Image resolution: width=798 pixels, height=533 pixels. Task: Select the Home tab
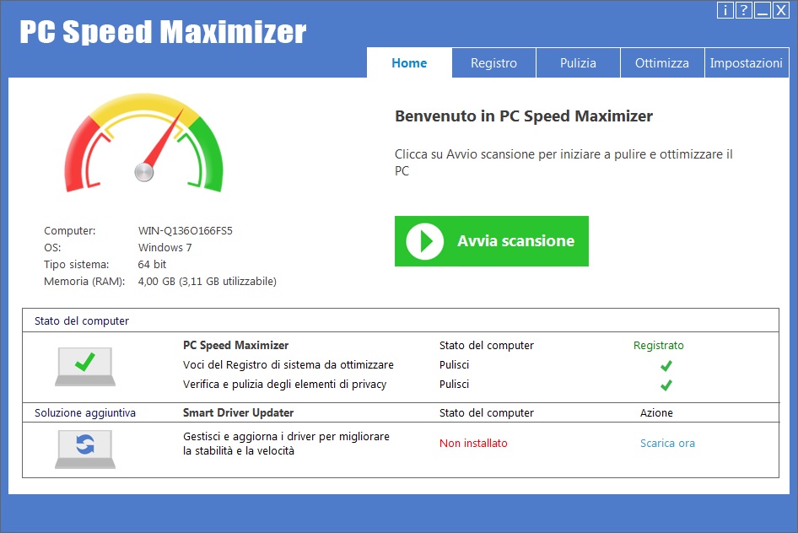[x=409, y=63]
